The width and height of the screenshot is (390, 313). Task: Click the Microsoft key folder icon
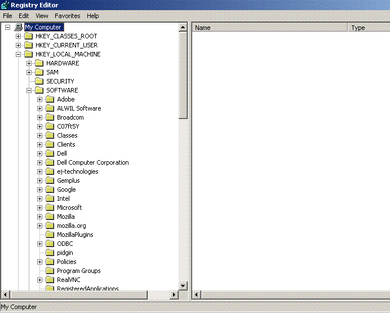pyautogui.click(x=50, y=208)
